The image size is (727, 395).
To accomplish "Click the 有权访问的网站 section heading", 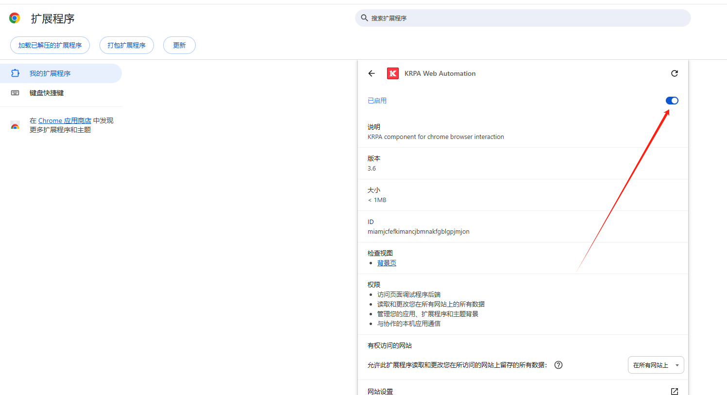I will 389,345.
